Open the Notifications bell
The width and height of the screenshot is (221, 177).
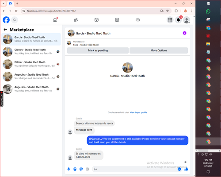[178, 20]
